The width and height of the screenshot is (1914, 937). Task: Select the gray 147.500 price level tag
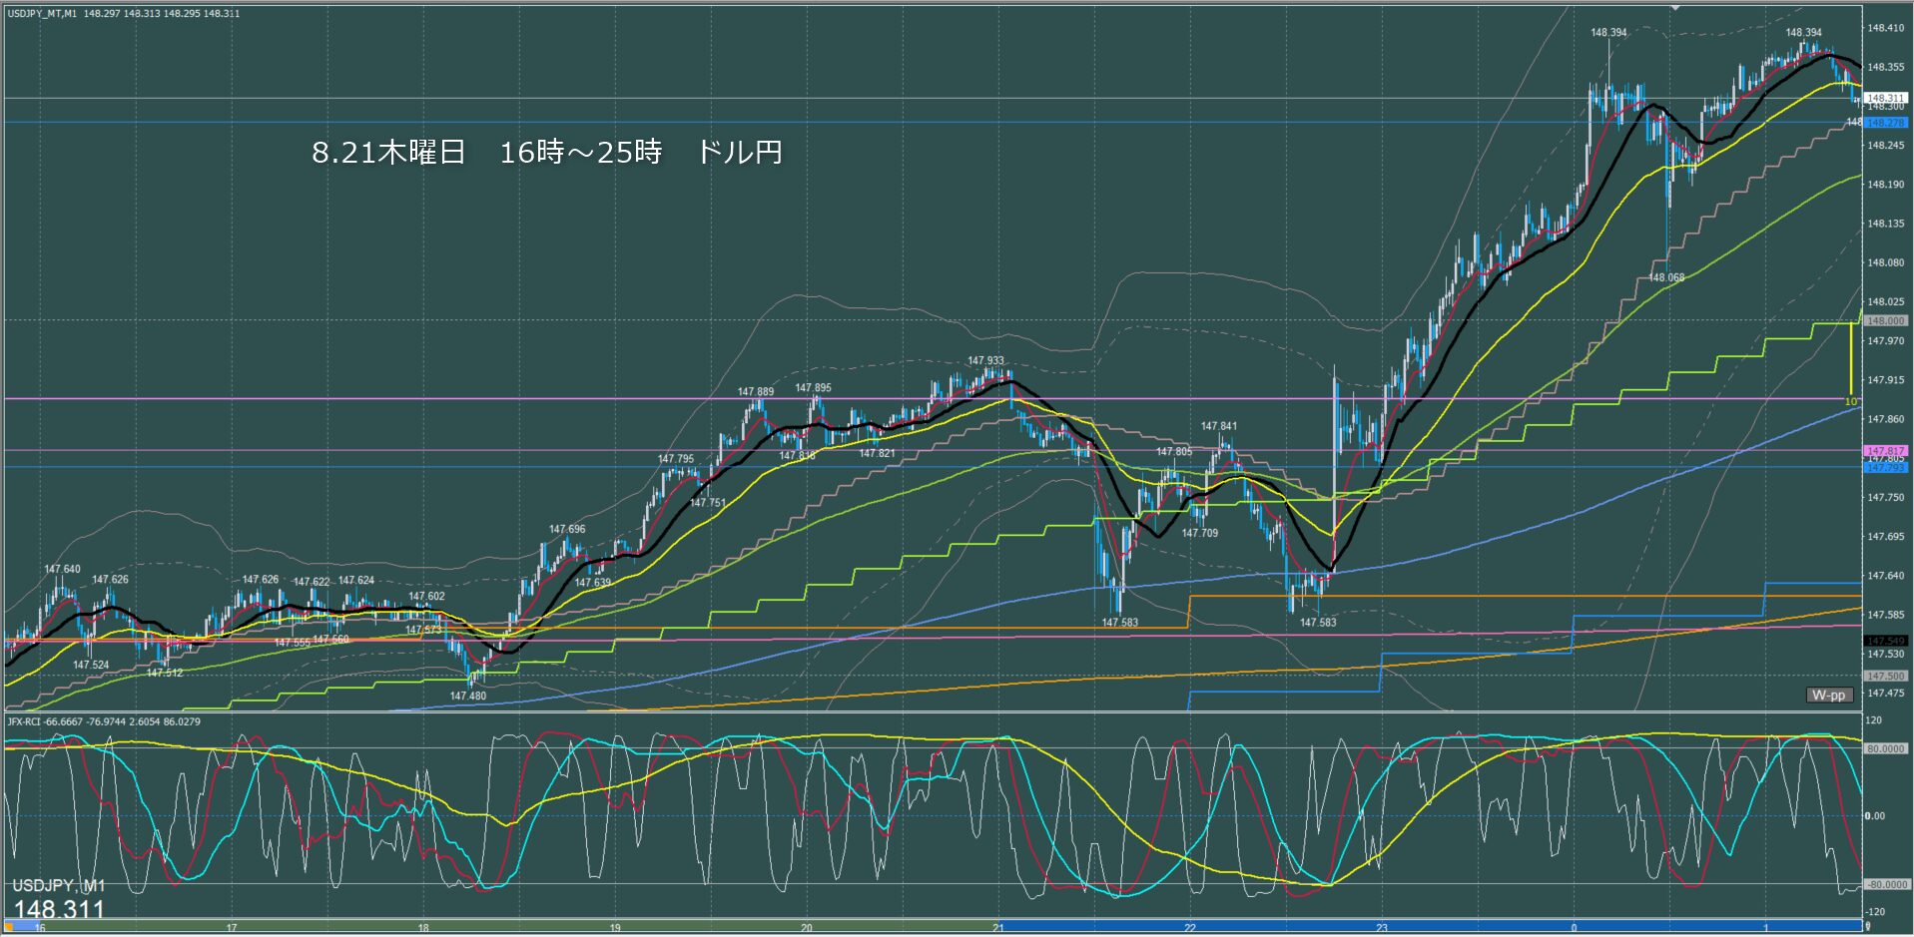(x=1885, y=676)
